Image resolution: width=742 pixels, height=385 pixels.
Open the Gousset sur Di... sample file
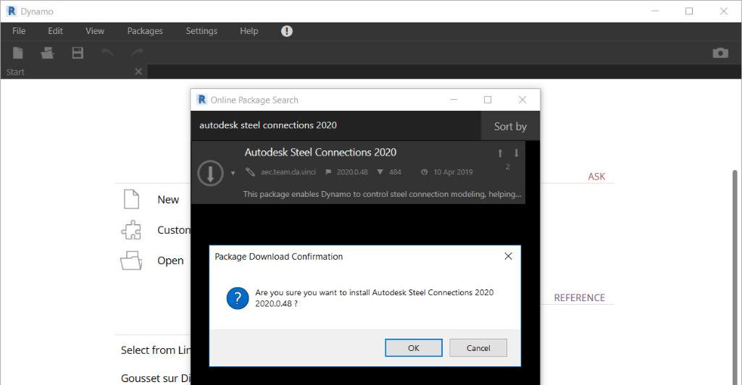pyautogui.click(x=155, y=378)
